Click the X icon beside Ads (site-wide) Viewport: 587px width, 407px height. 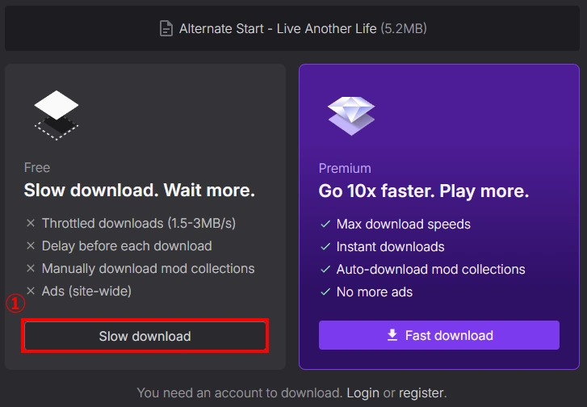pos(31,291)
